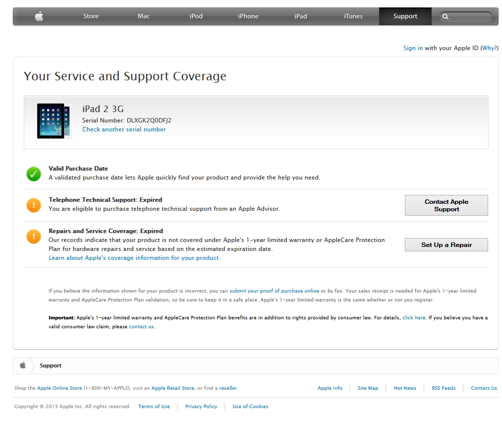Click in the top search field
Image resolution: width=502 pixels, height=423 pixels.
[465, 17]
